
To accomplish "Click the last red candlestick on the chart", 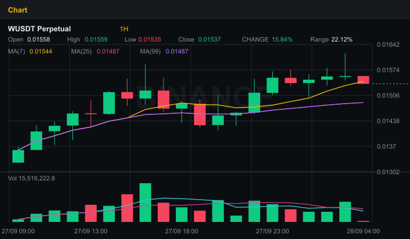I will [363, 80].
